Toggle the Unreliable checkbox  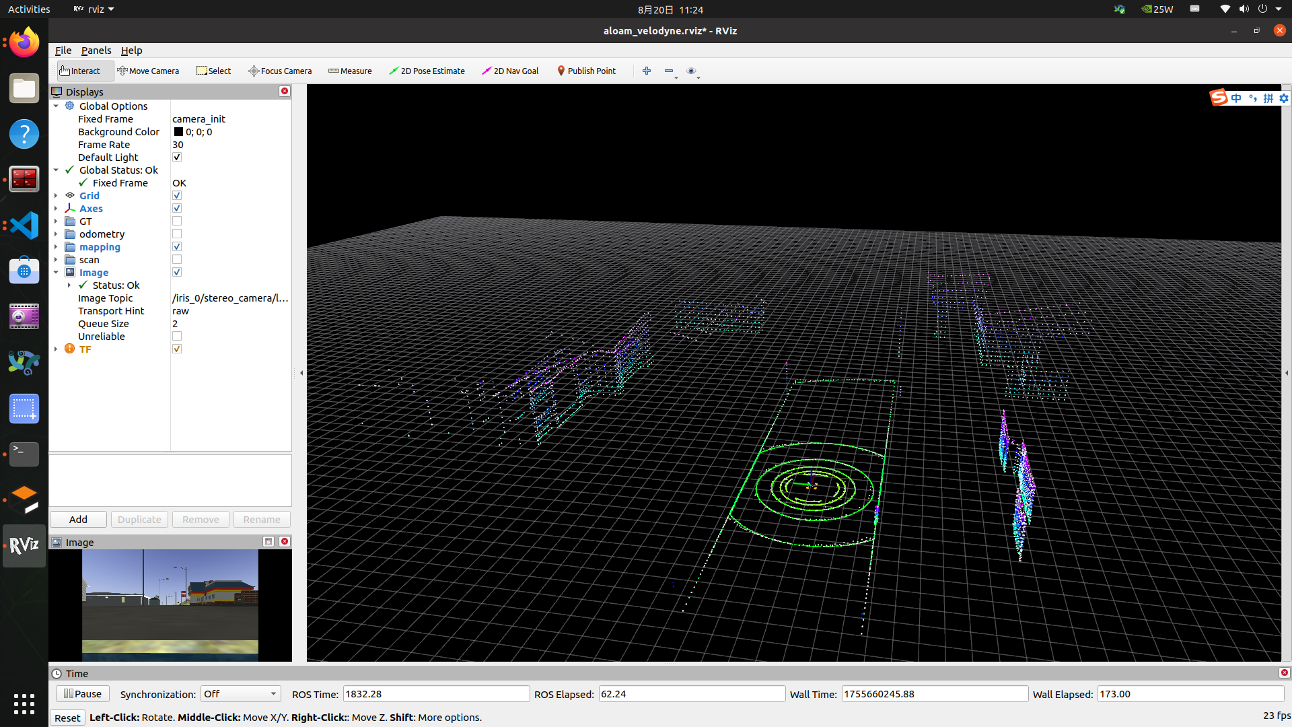pyautogui.click(x=177, y=336)
